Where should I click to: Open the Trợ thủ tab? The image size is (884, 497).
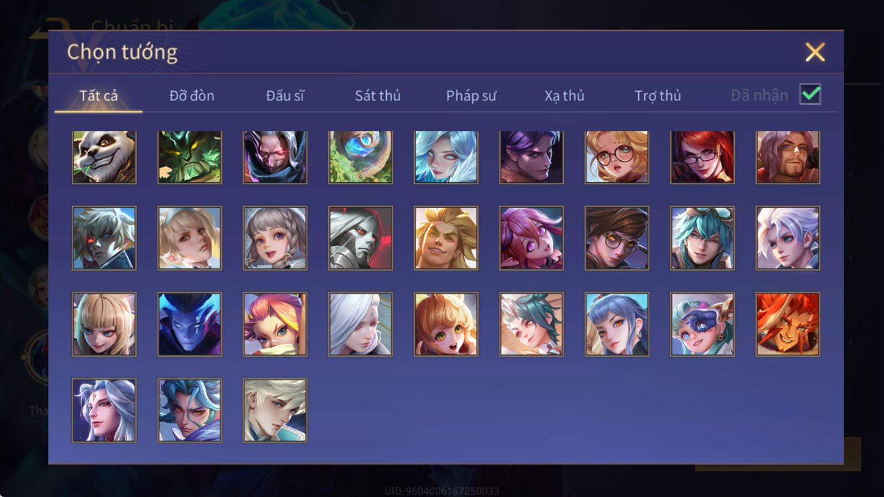(657, 96)
